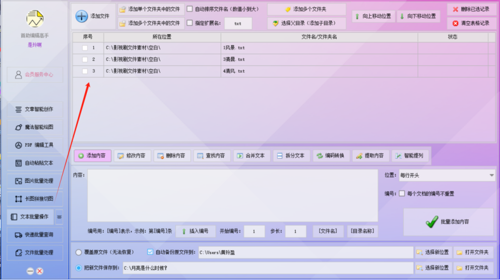Toggle 每个文档的编号不重置 checkbox
The image size is (500, 280).
point(402,194)
